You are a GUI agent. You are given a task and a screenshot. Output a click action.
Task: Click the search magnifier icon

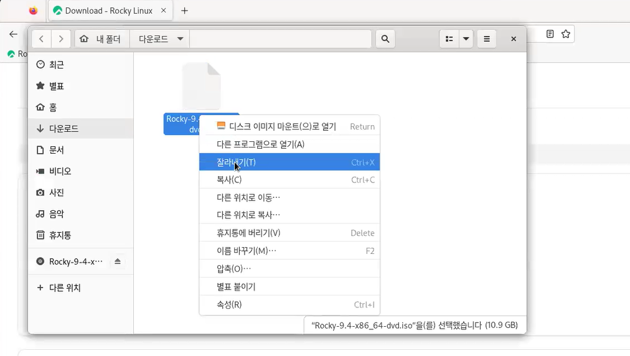[x=385, y=39]
